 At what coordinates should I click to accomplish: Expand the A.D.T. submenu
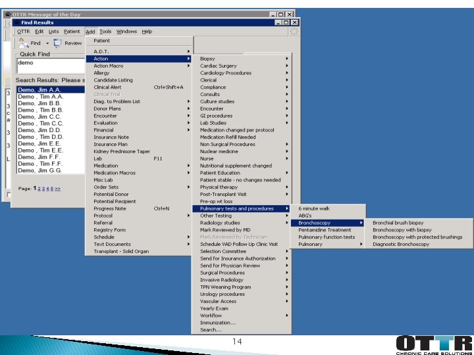(x=139, y=52)
